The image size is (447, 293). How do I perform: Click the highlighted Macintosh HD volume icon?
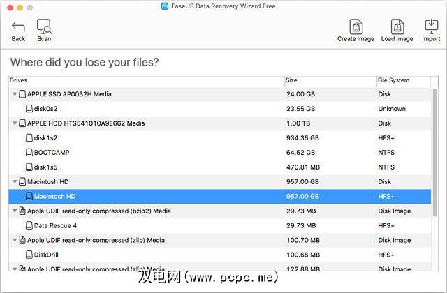point(29,196)
